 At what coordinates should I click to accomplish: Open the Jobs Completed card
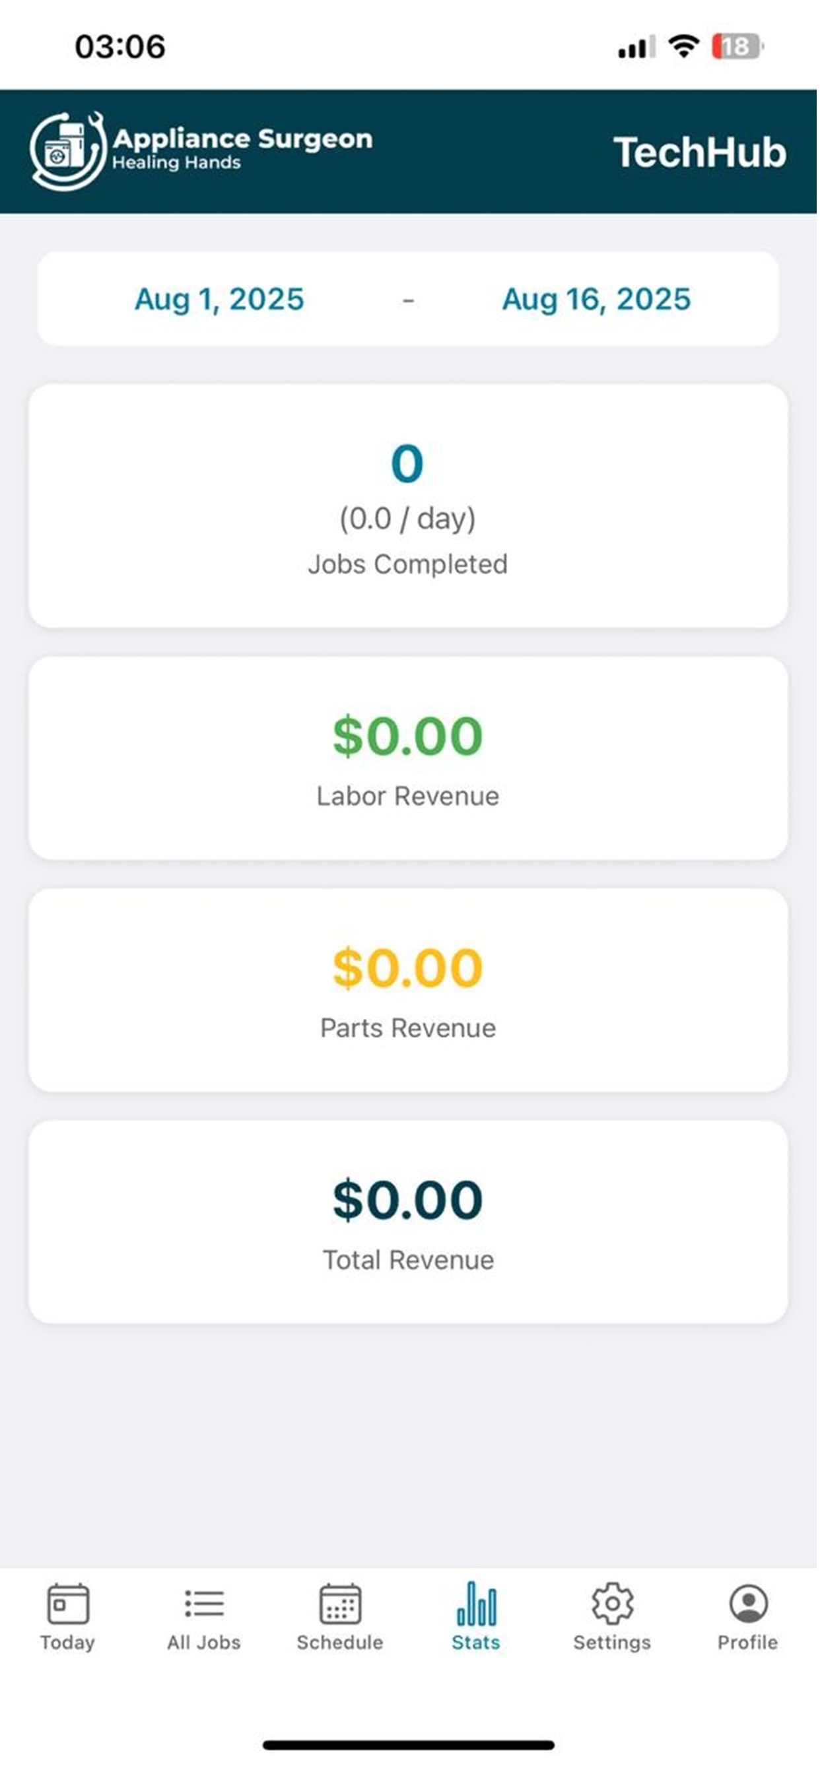tap(408, 506)
